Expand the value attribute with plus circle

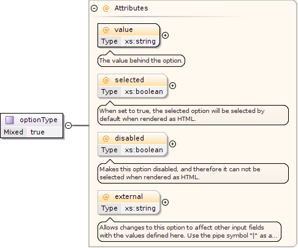[x=165, y=36]
